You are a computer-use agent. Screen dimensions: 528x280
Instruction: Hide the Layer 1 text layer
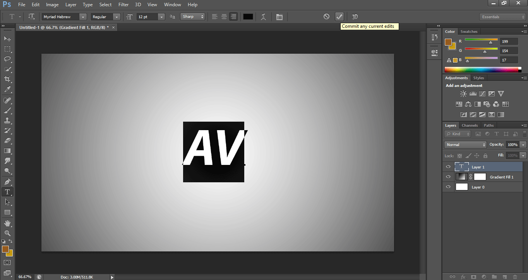coord(448,166)
